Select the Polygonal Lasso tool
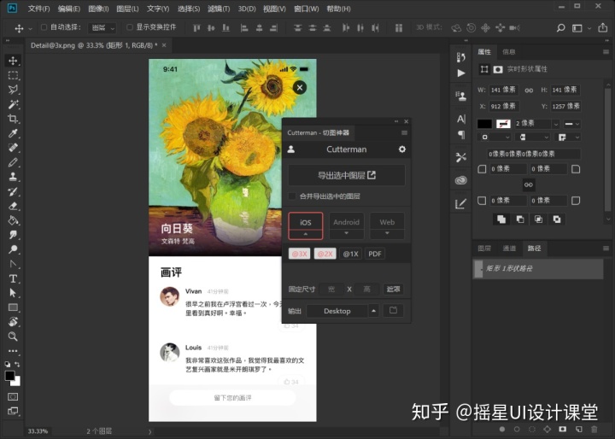The width and height of the screenshot is (615, 439). point(13,90)
